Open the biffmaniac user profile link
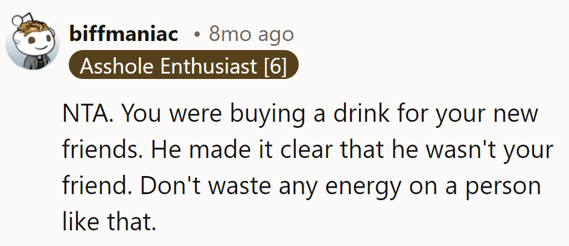 (124, 34)
